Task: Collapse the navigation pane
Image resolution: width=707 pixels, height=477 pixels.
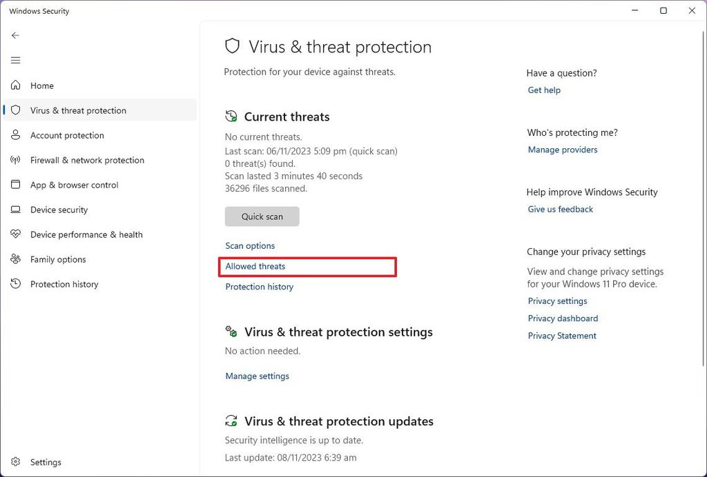Action: click(x=15, y=60)
